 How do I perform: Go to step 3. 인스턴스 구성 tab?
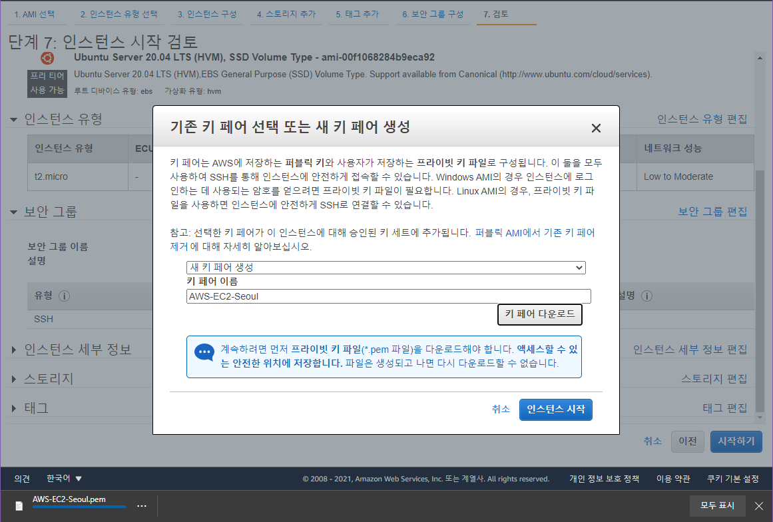(x=207, y=14)
